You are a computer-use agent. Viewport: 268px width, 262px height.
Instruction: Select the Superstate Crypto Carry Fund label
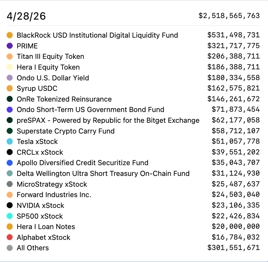66,131
